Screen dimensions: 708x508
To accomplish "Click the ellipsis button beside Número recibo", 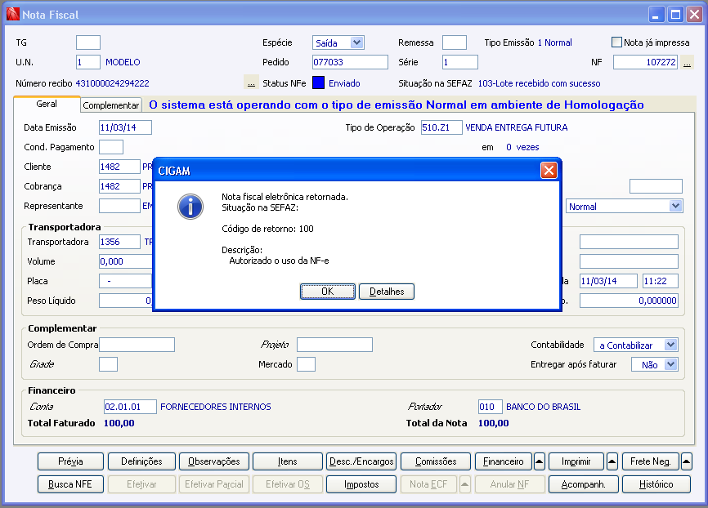I will (252, 83).
